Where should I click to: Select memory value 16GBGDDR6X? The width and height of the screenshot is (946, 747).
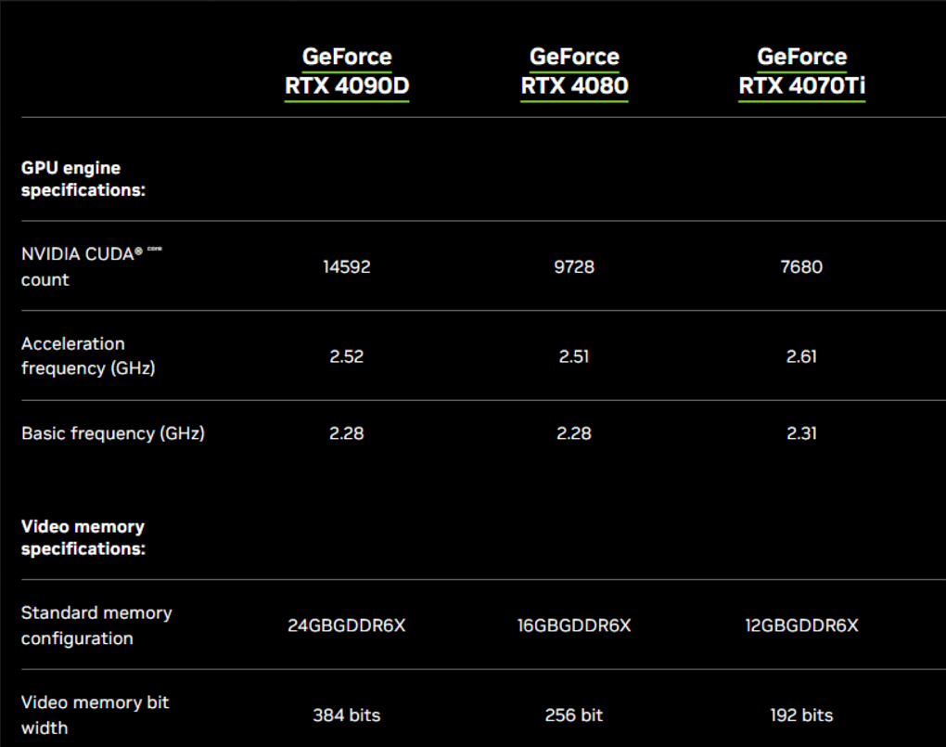point(574,625)
